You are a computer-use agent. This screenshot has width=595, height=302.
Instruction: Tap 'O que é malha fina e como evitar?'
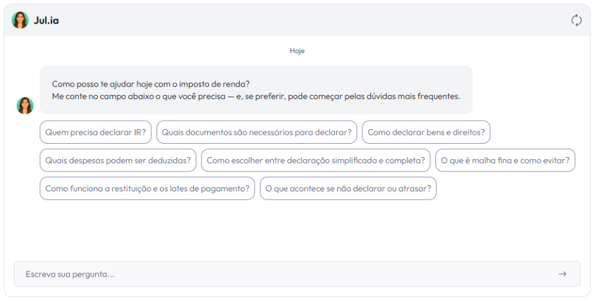coord(505,160)
